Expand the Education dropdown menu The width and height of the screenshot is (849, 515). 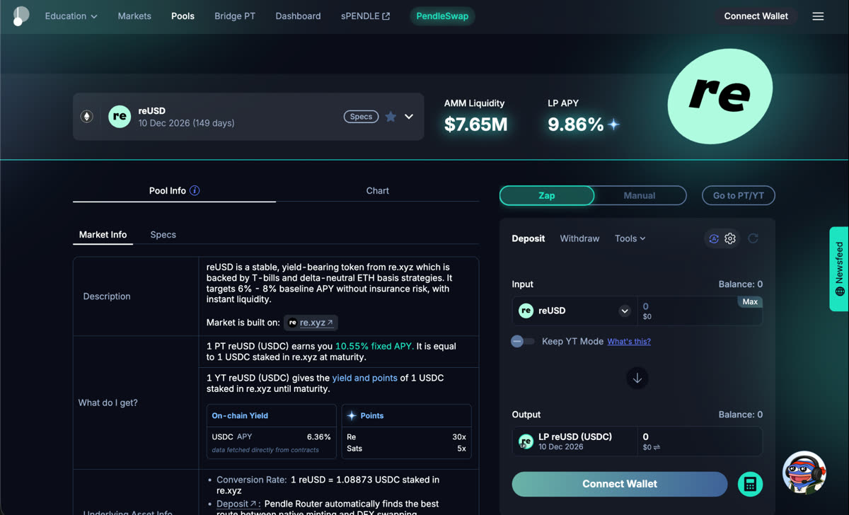(71, 16)
